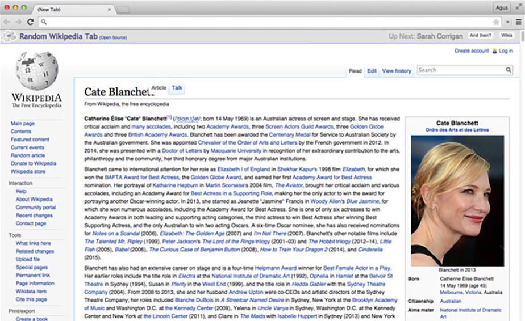The height and width of the screenshot is (321, 525).
Task: Click the bookmark star in address bar
Action: [x=496, y=22]
